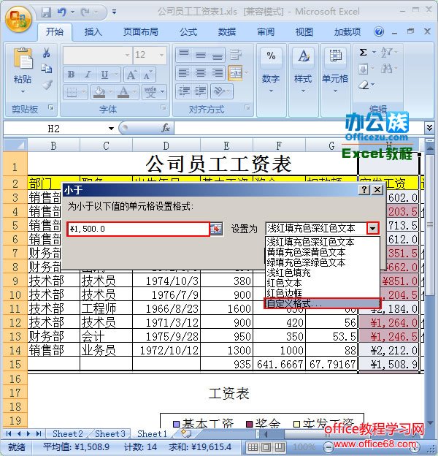Switch to the Formulas tab
Viewport: 438px width, 456px height.
188,31
